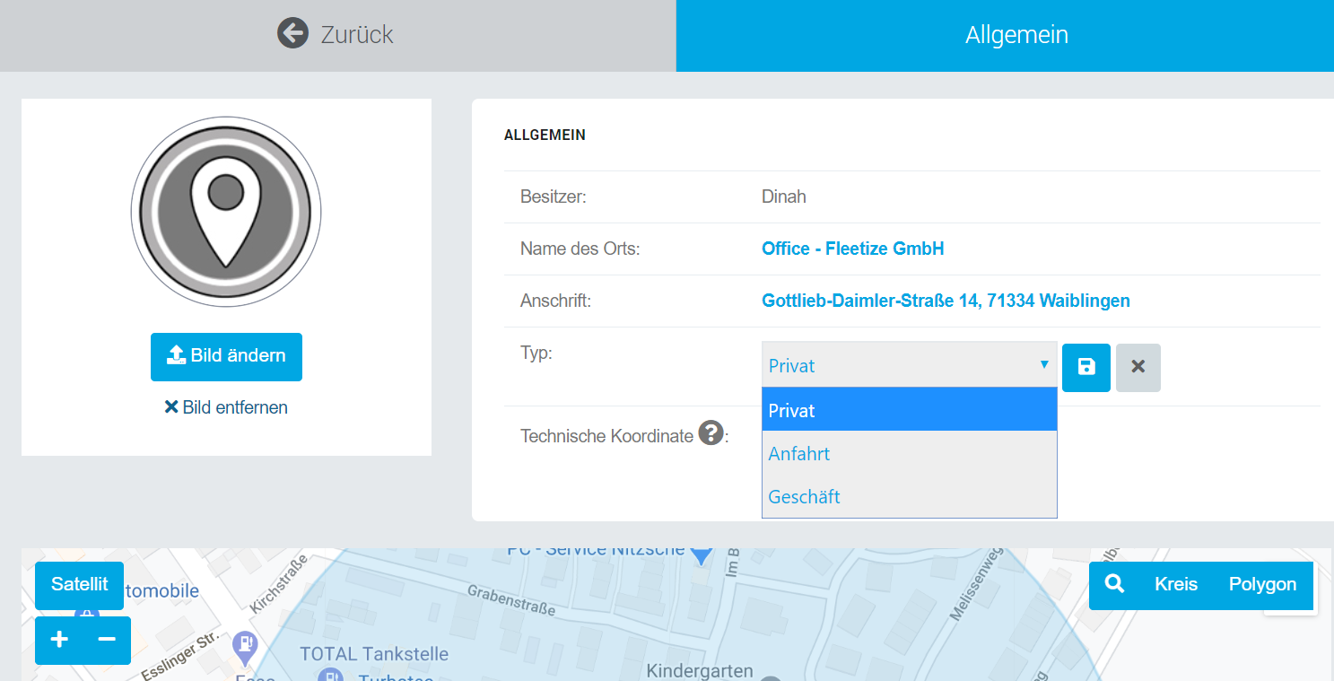1334x681 pixels.
Task: Click the map search magnifier icon
Action: click(1114, 585)
